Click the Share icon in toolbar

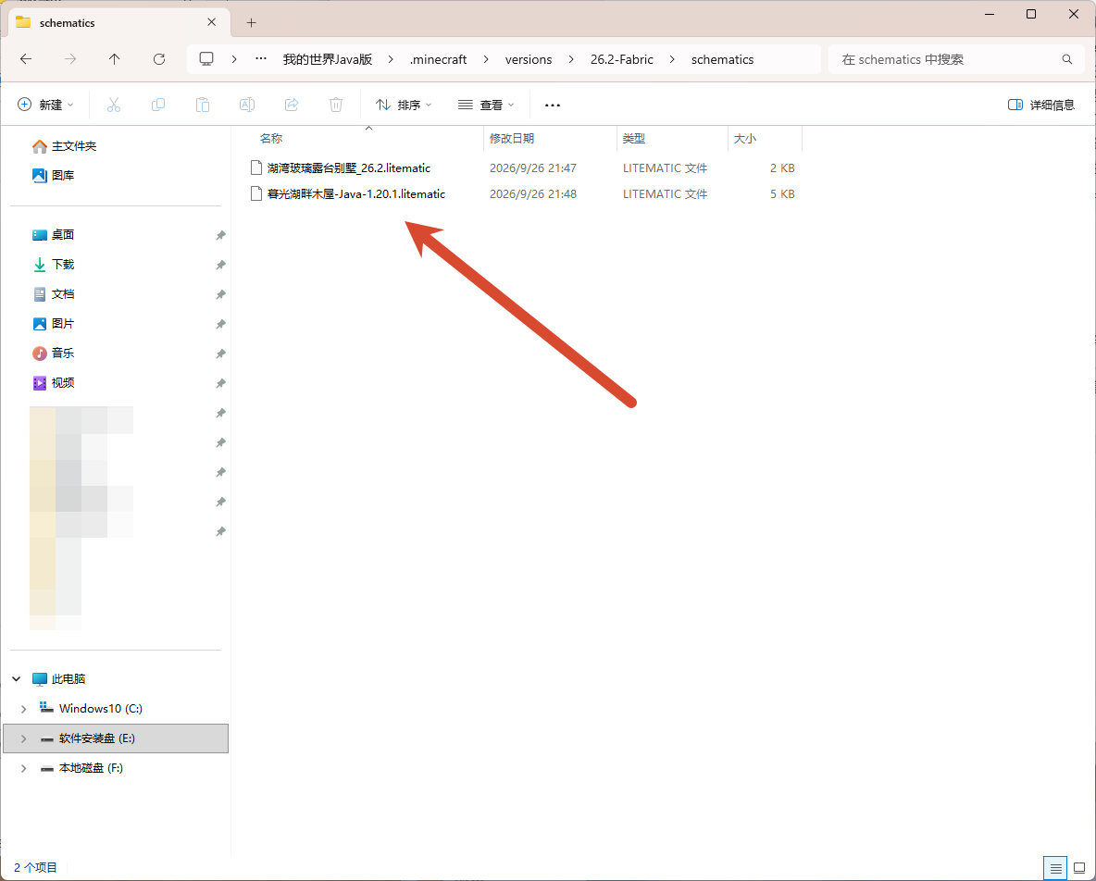coord(292,105)
